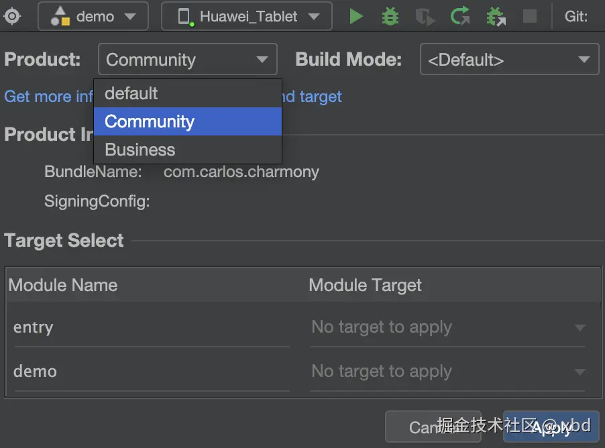Click the run with coverage icon

(x=425, y=16)
